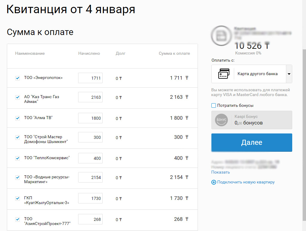306x231 pixels.
Task: Edit the Водные ресурсы amount field 2154
Action: (x=90, y=177)
